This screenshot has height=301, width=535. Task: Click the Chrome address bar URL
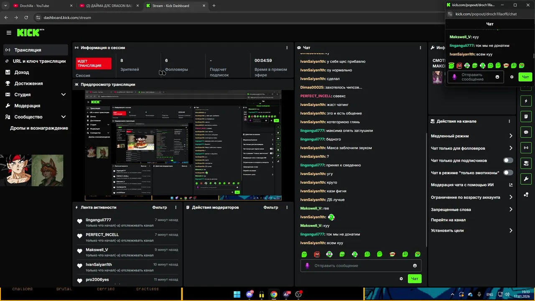point(67,18)
